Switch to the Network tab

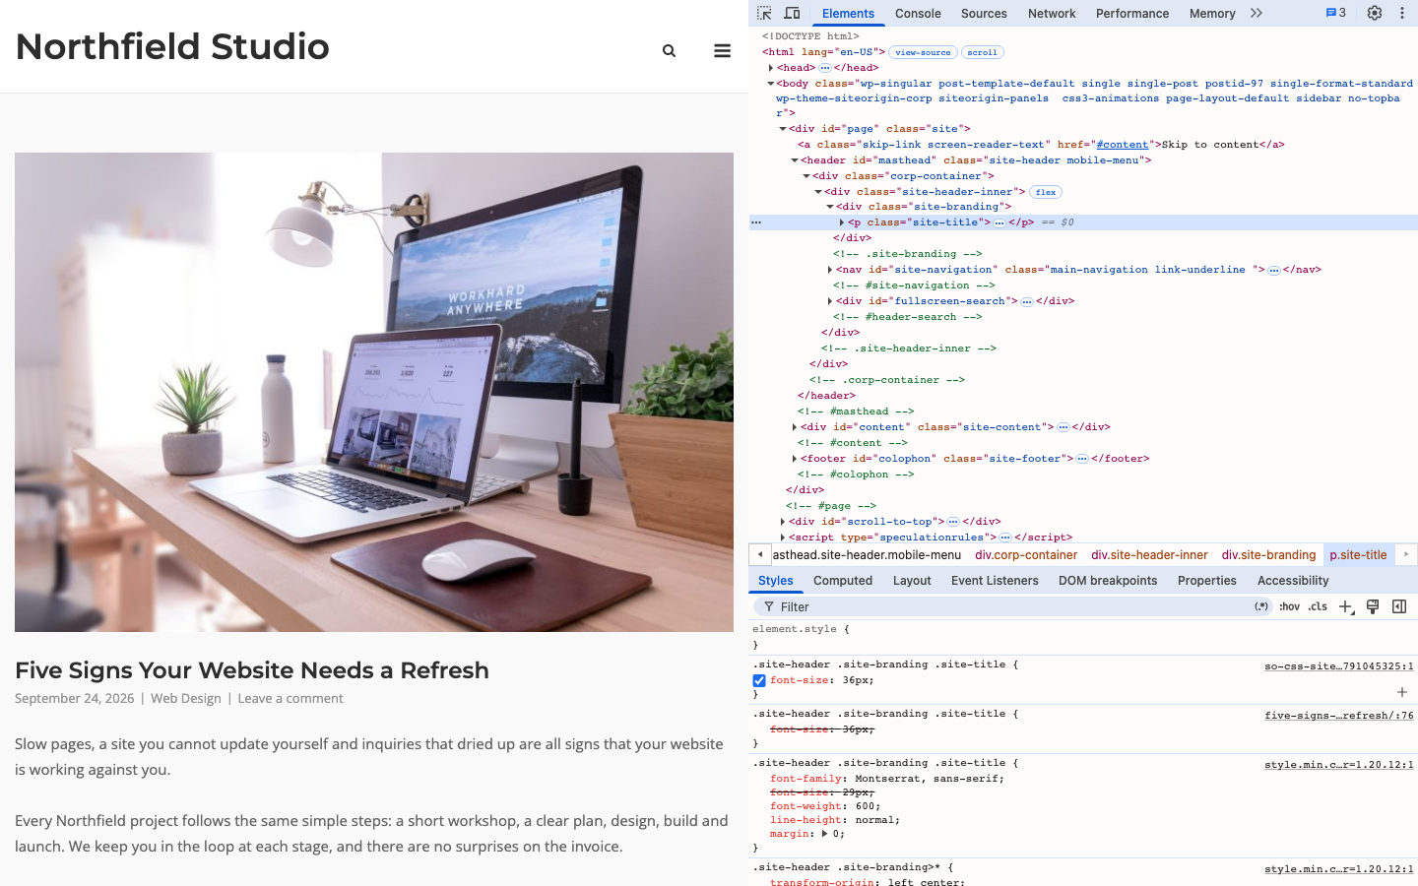tap(1052, 13)
